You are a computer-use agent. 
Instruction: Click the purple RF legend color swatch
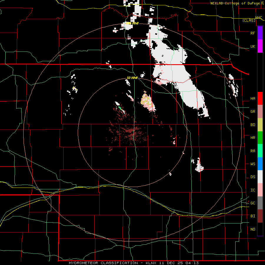click(260, 33)
